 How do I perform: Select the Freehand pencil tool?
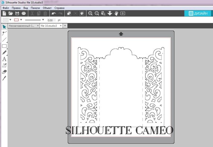[x=4, y=53]
